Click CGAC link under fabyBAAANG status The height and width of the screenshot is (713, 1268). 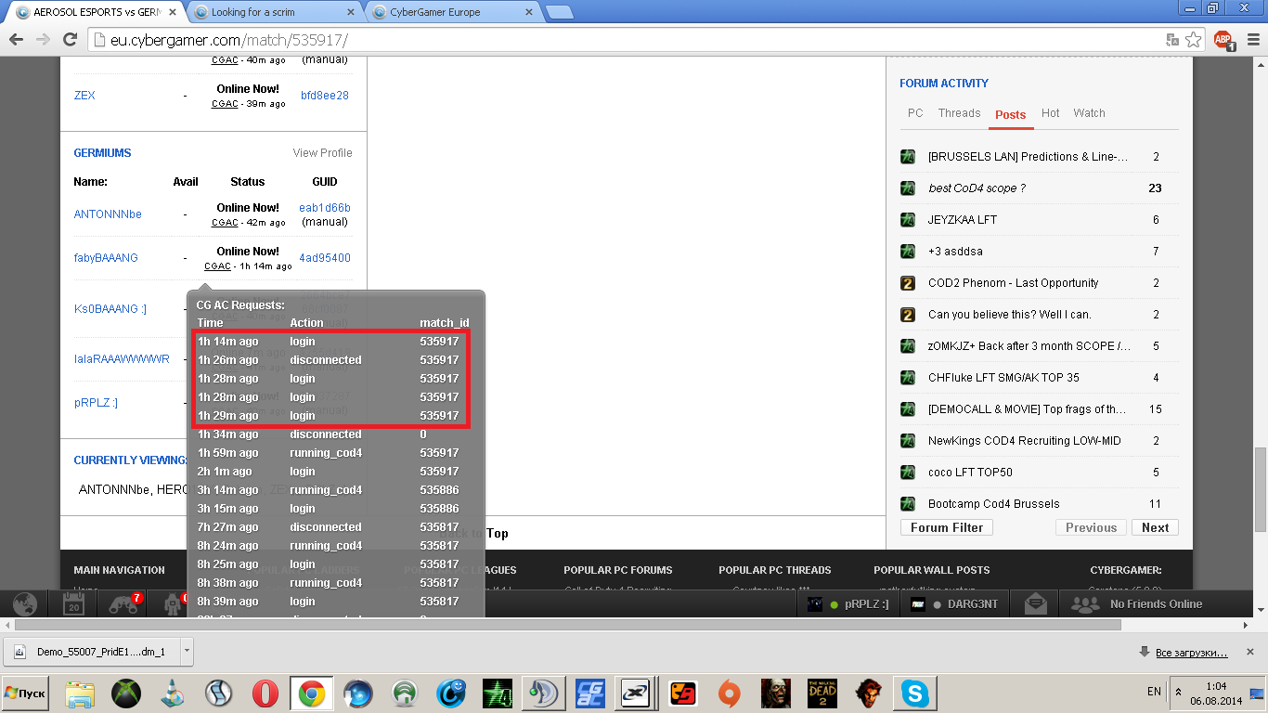point(217,266)
